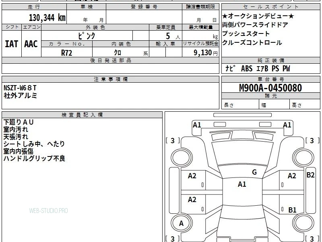Click the 高さ dimension field

pos(305,105)
